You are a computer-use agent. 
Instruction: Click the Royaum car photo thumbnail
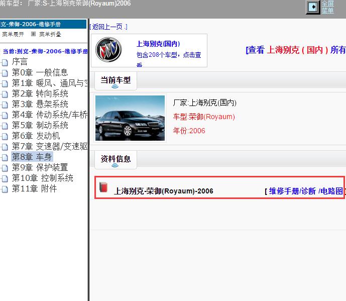130,118
